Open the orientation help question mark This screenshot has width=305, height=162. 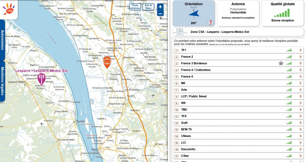[210, 22]
